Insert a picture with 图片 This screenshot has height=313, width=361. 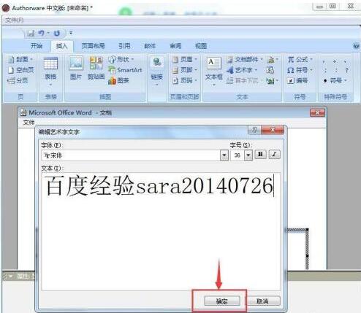(76, 69)
